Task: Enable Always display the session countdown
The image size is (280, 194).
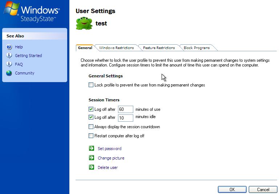Action: pyautogui.click(x=91, y=127)
